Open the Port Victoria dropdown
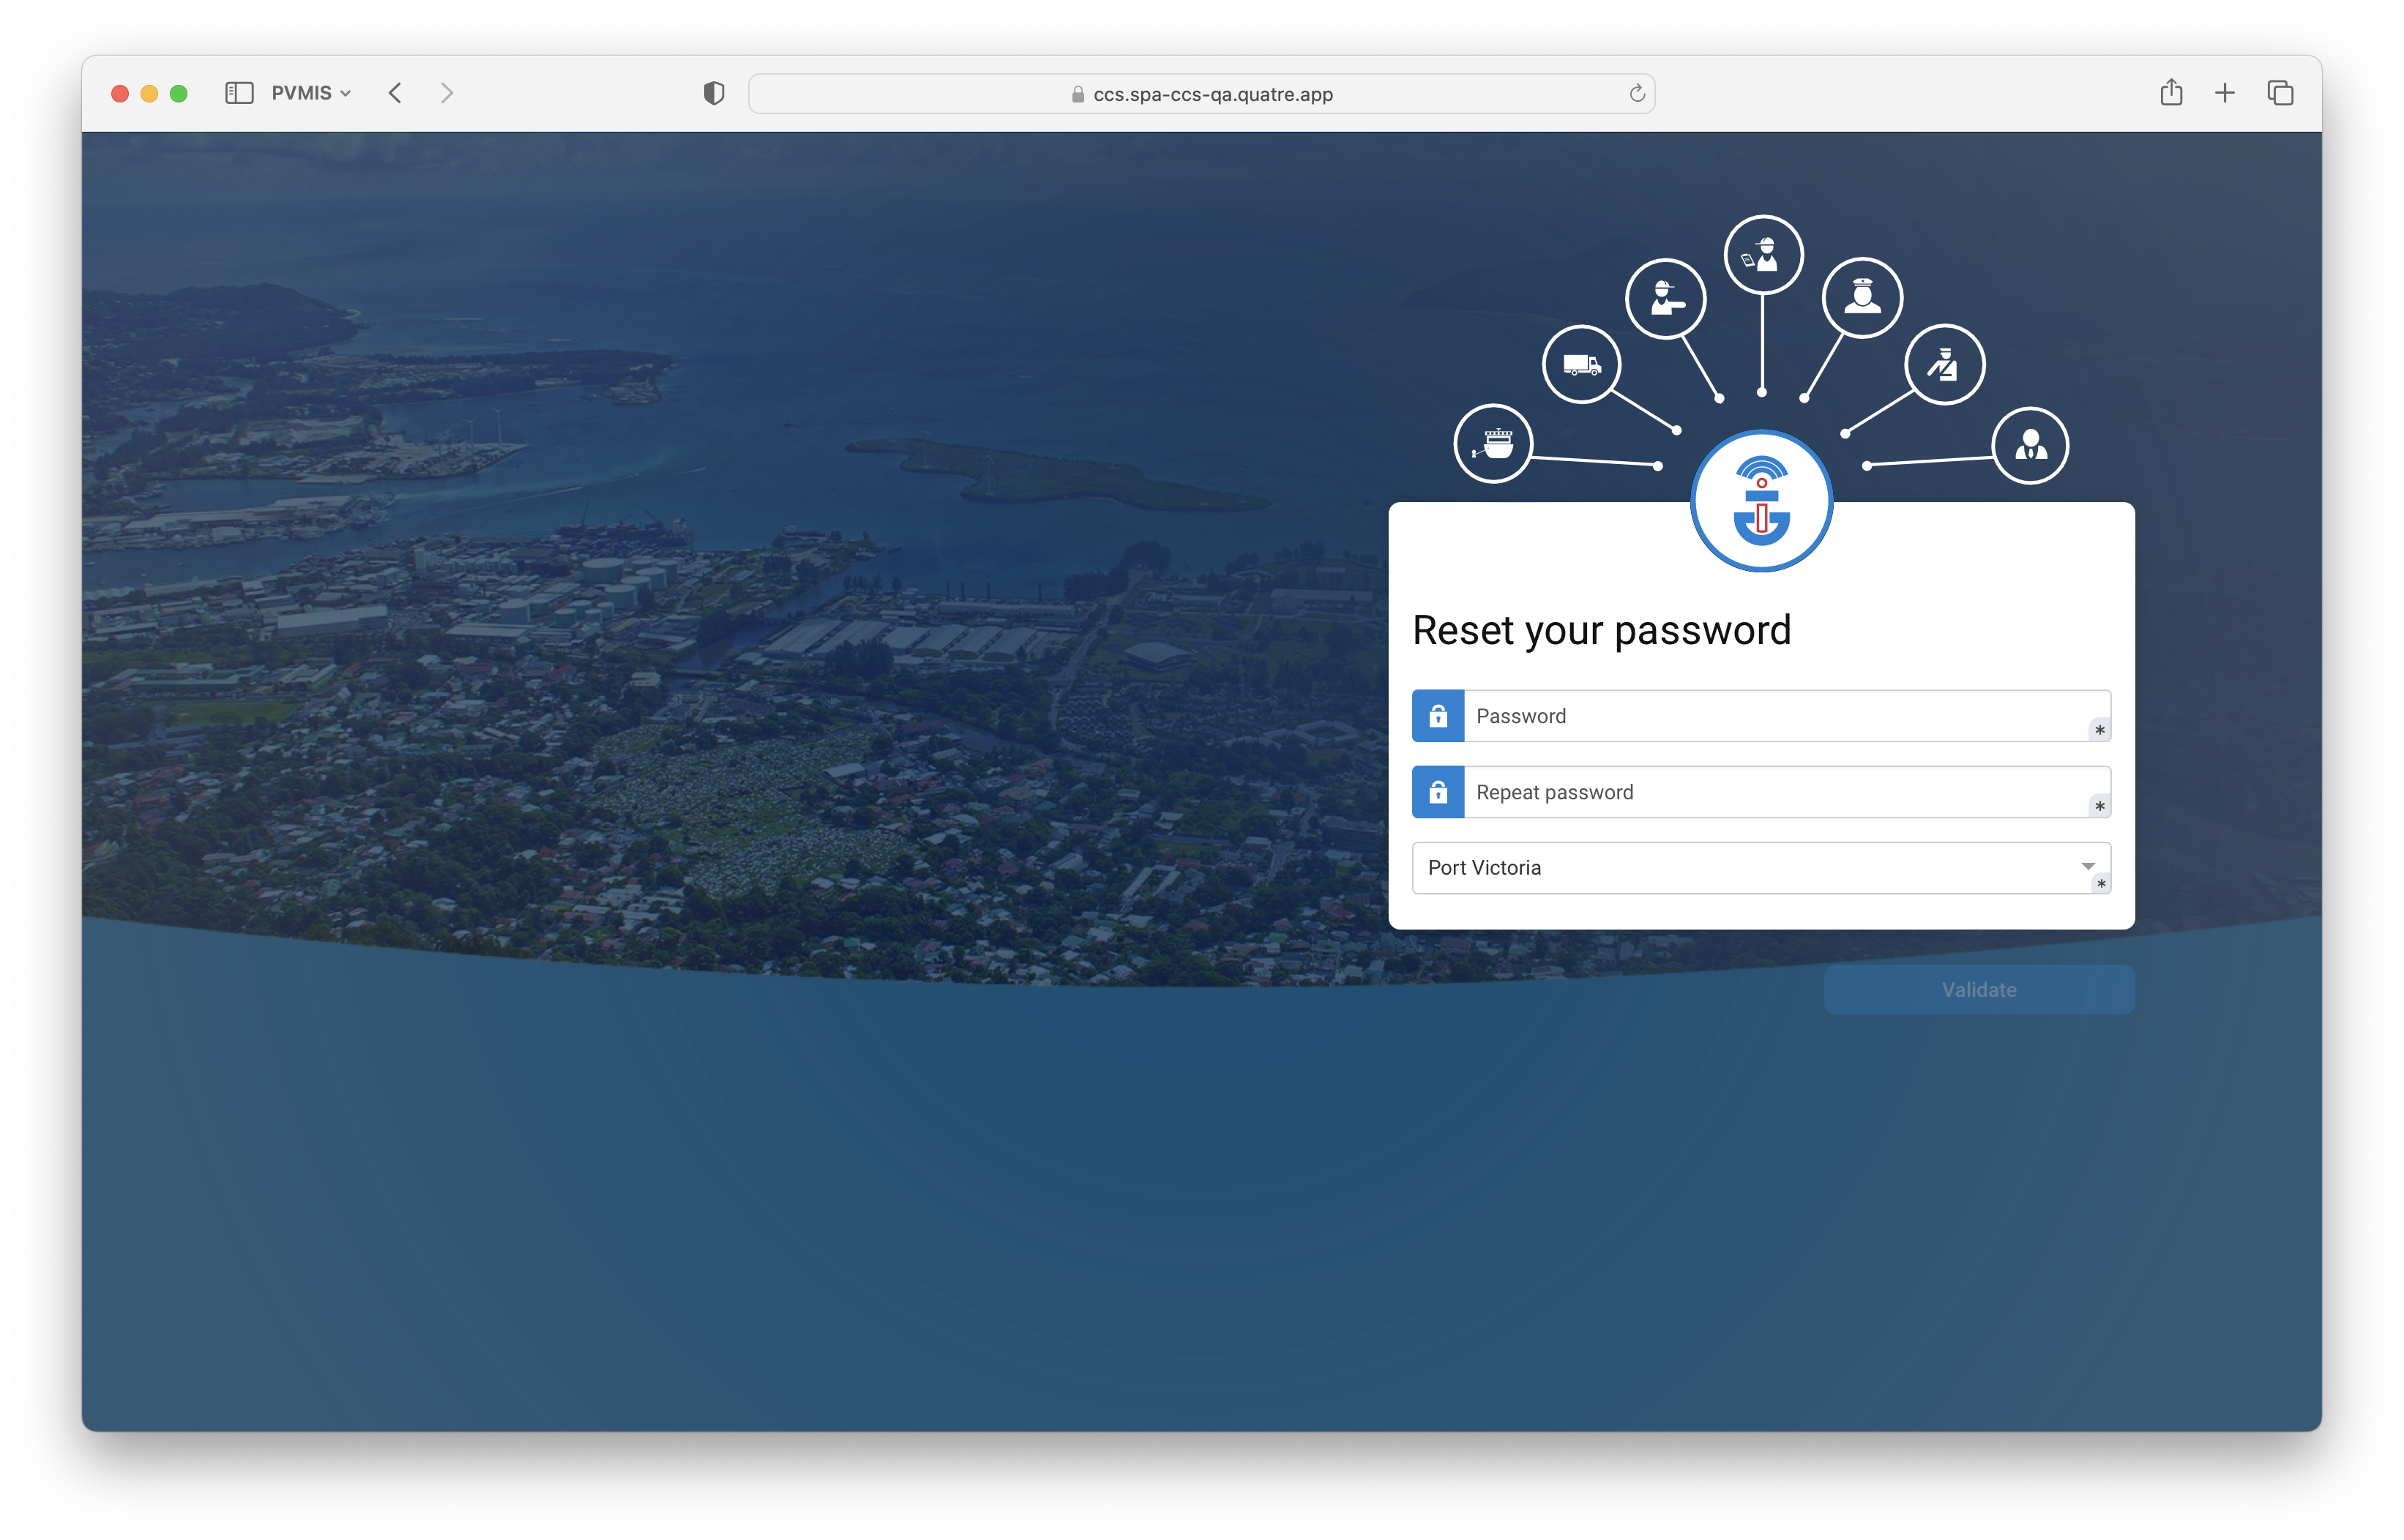 click(1760, 868)
